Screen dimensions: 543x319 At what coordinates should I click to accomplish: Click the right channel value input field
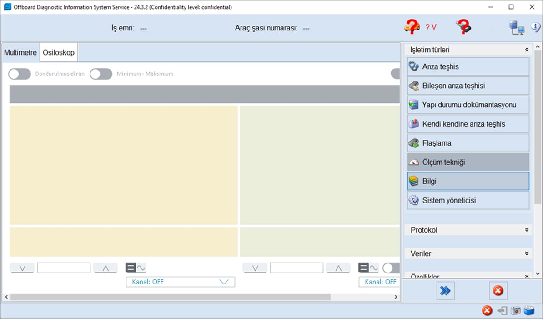click(x=297, y=268)
